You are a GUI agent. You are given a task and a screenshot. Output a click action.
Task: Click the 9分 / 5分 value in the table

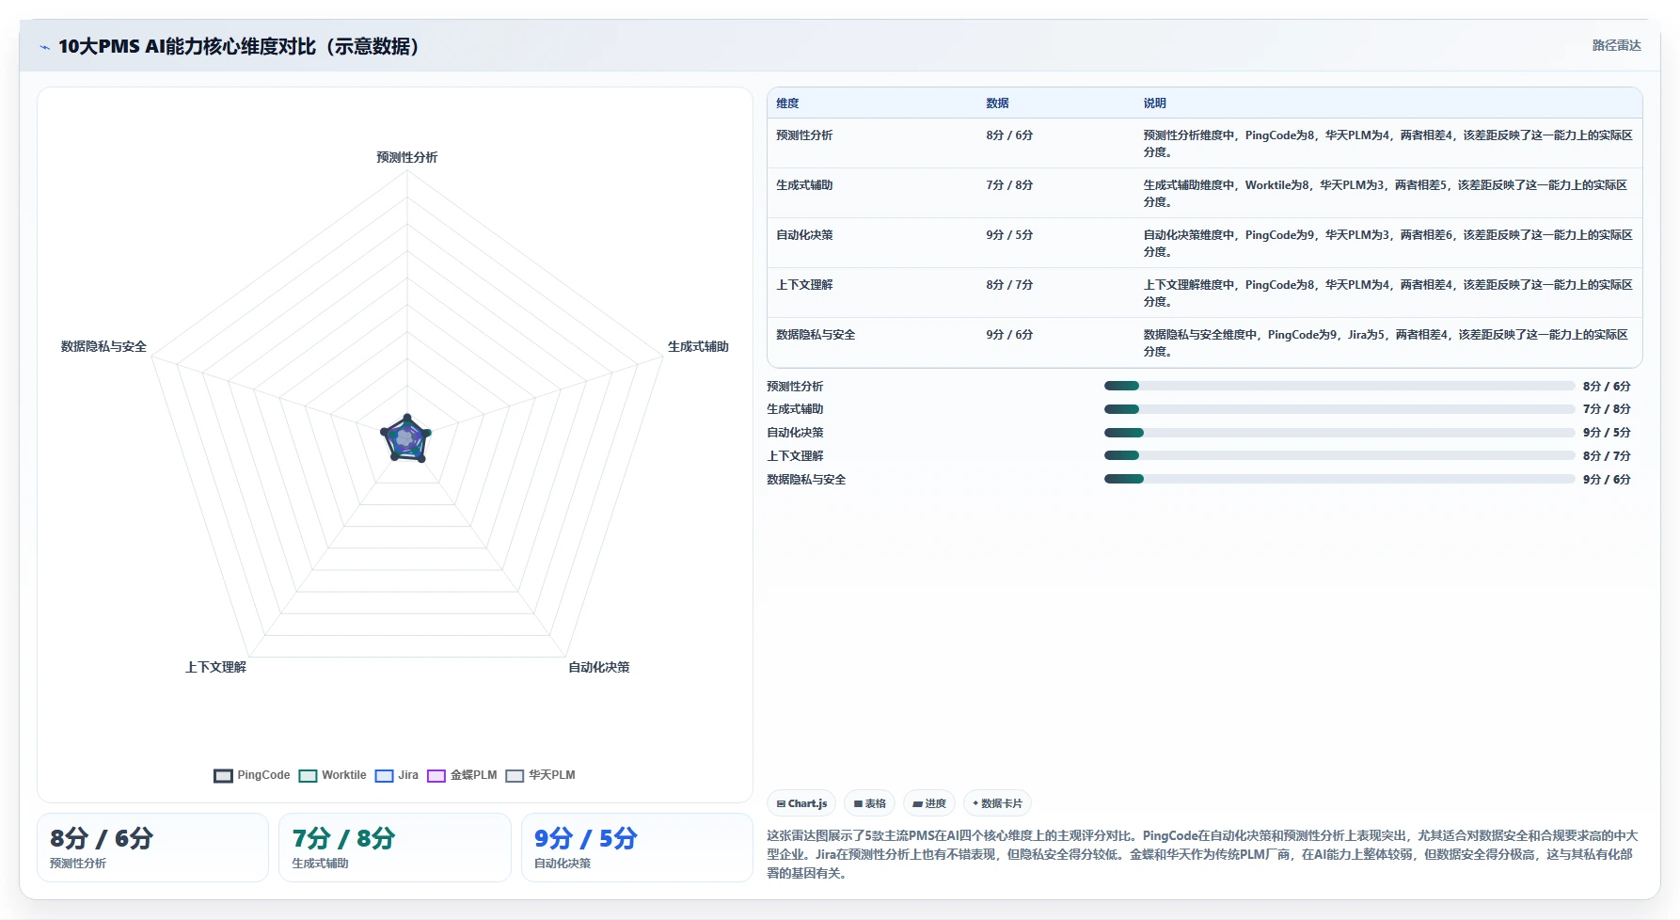click(1009, 235)
